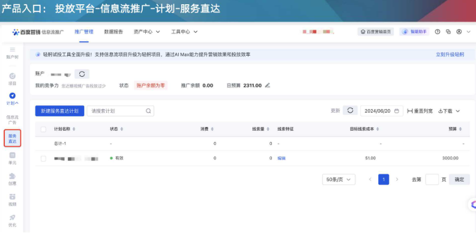
Task: Click the Baidu Marketing logo
Action: [x=38, y=32]
